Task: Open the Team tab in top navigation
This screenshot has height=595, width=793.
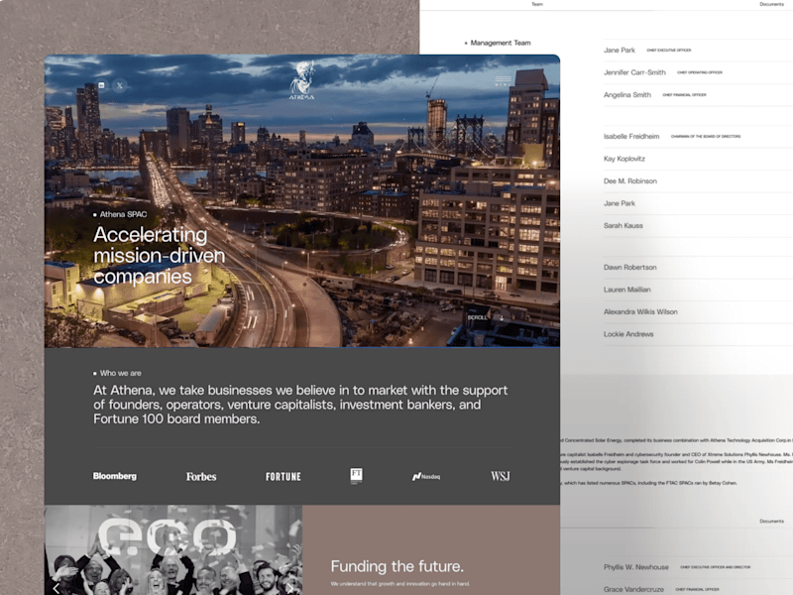Action: [x=537, y=4]
